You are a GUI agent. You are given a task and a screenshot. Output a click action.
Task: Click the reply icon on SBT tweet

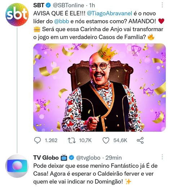(38, 140)
